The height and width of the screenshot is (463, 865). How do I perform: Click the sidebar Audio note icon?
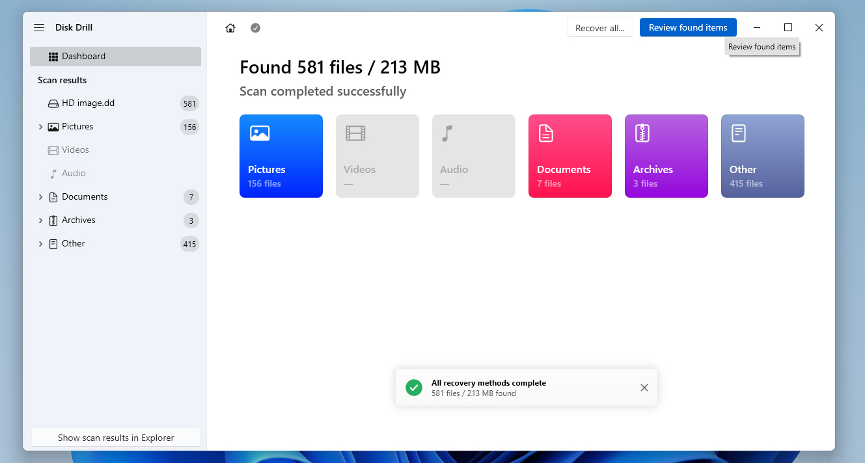point(53,174)
